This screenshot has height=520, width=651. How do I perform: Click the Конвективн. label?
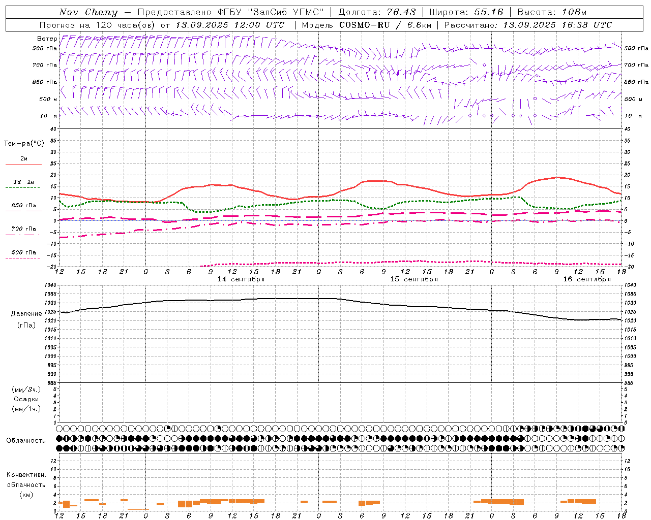(x=26, y=475)
